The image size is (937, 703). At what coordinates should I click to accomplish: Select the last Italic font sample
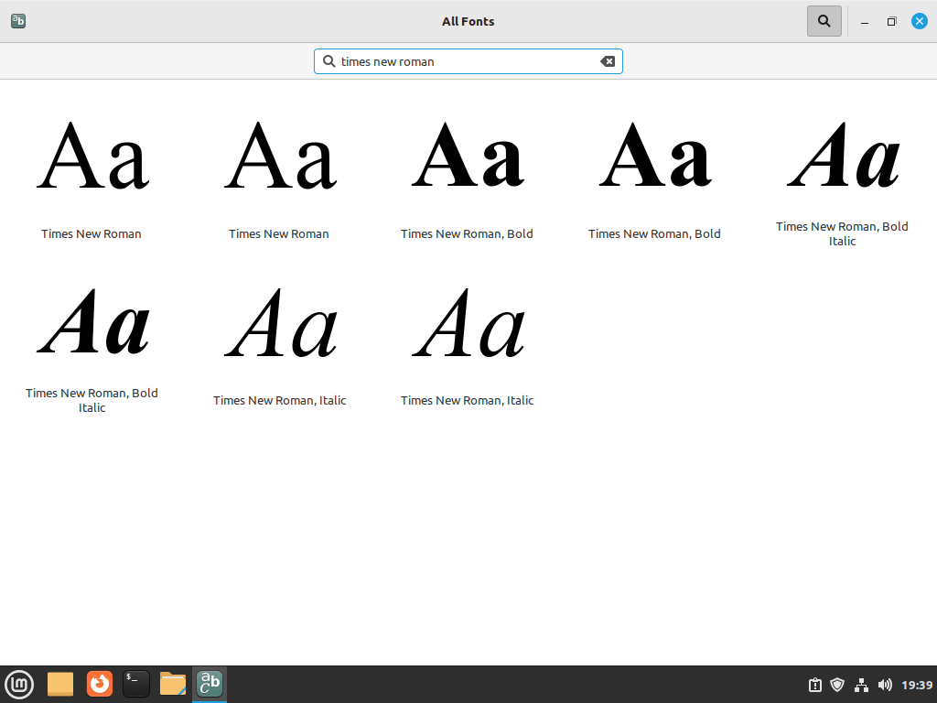[467, 325]
